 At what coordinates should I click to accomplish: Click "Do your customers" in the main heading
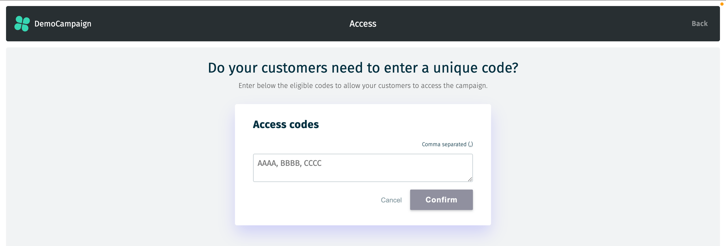[268, 68]
